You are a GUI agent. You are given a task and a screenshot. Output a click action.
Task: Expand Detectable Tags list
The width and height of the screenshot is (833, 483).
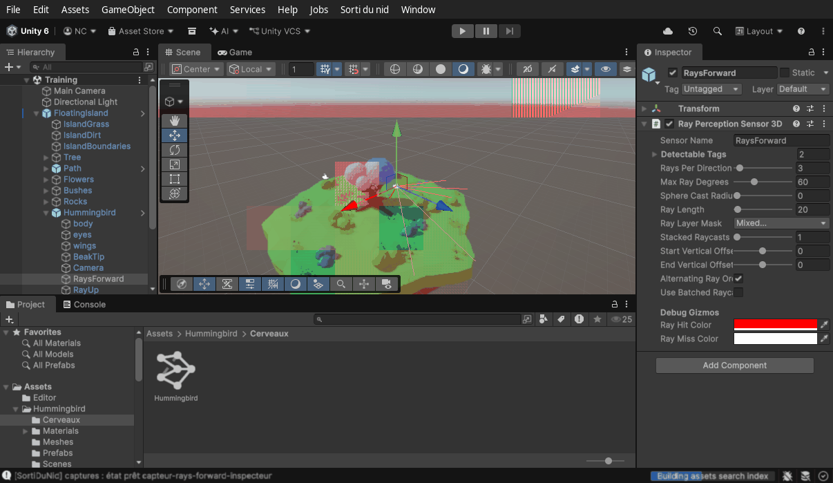(x=654, y=154)
